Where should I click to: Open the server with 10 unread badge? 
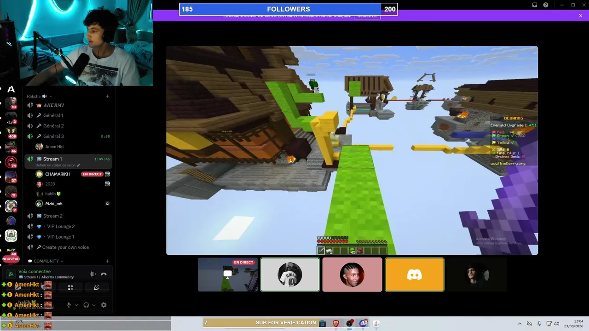(x=11, y=103)
